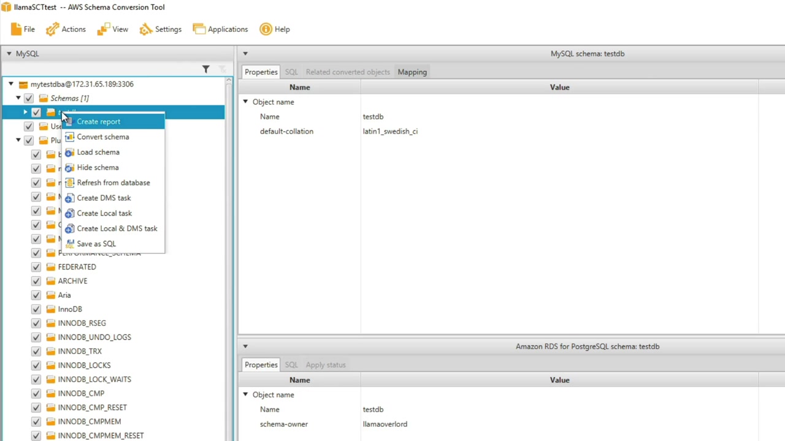Screen dimensions: 785x441
Task: Open the File toolbar menu
Action: tap(23, 29)
